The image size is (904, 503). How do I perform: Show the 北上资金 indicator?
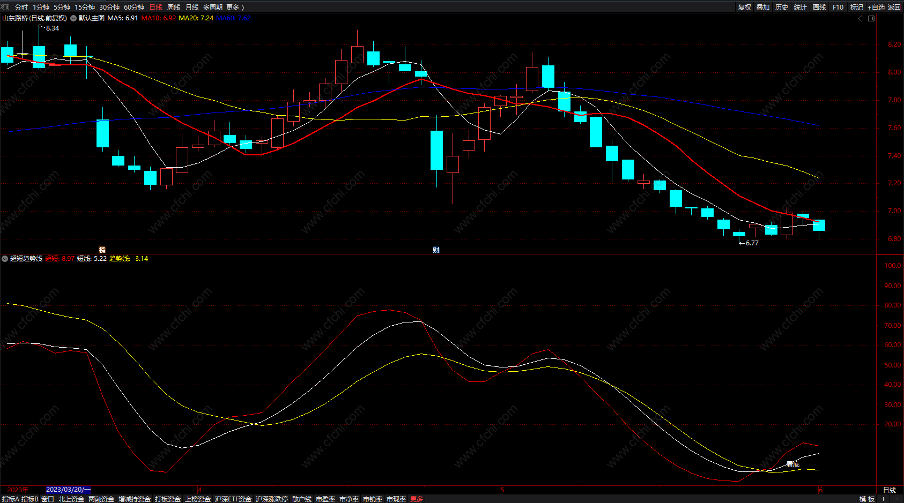pyautogui.click(x=71, y=499)
